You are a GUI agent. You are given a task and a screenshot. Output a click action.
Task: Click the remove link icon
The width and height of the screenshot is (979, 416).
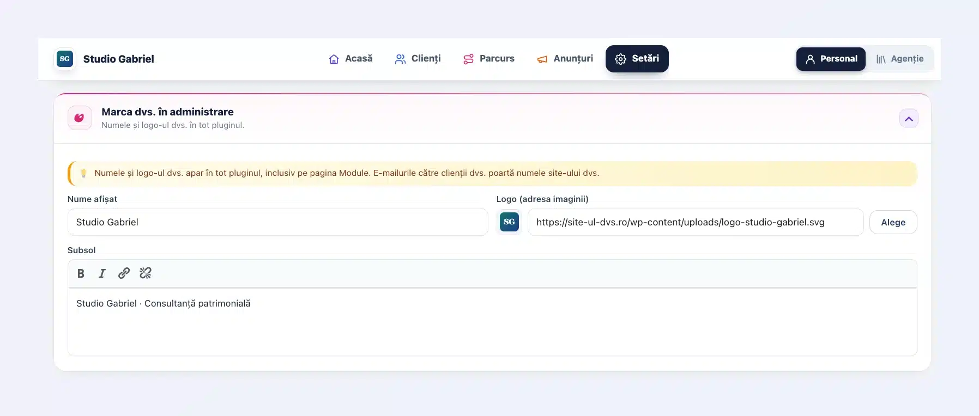point(146,273)
